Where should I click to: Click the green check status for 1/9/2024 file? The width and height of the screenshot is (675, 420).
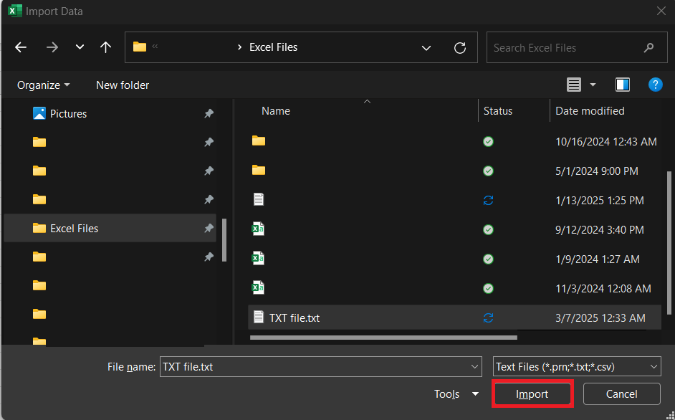[488, 259]
